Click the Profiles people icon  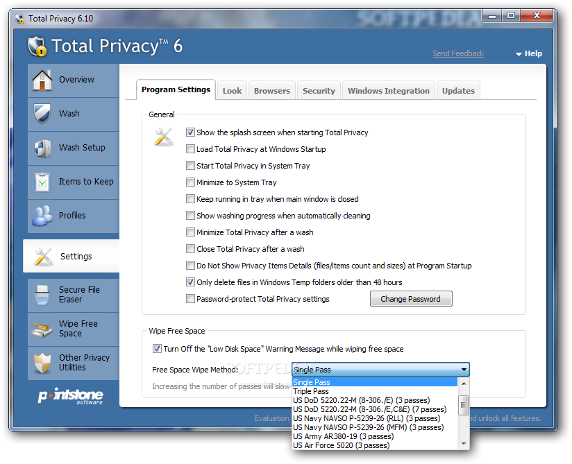(42, 216)
